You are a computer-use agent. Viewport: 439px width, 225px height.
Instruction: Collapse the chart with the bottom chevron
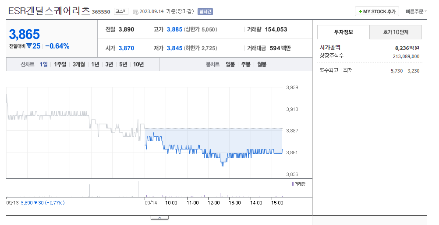[x=159, y=218]
